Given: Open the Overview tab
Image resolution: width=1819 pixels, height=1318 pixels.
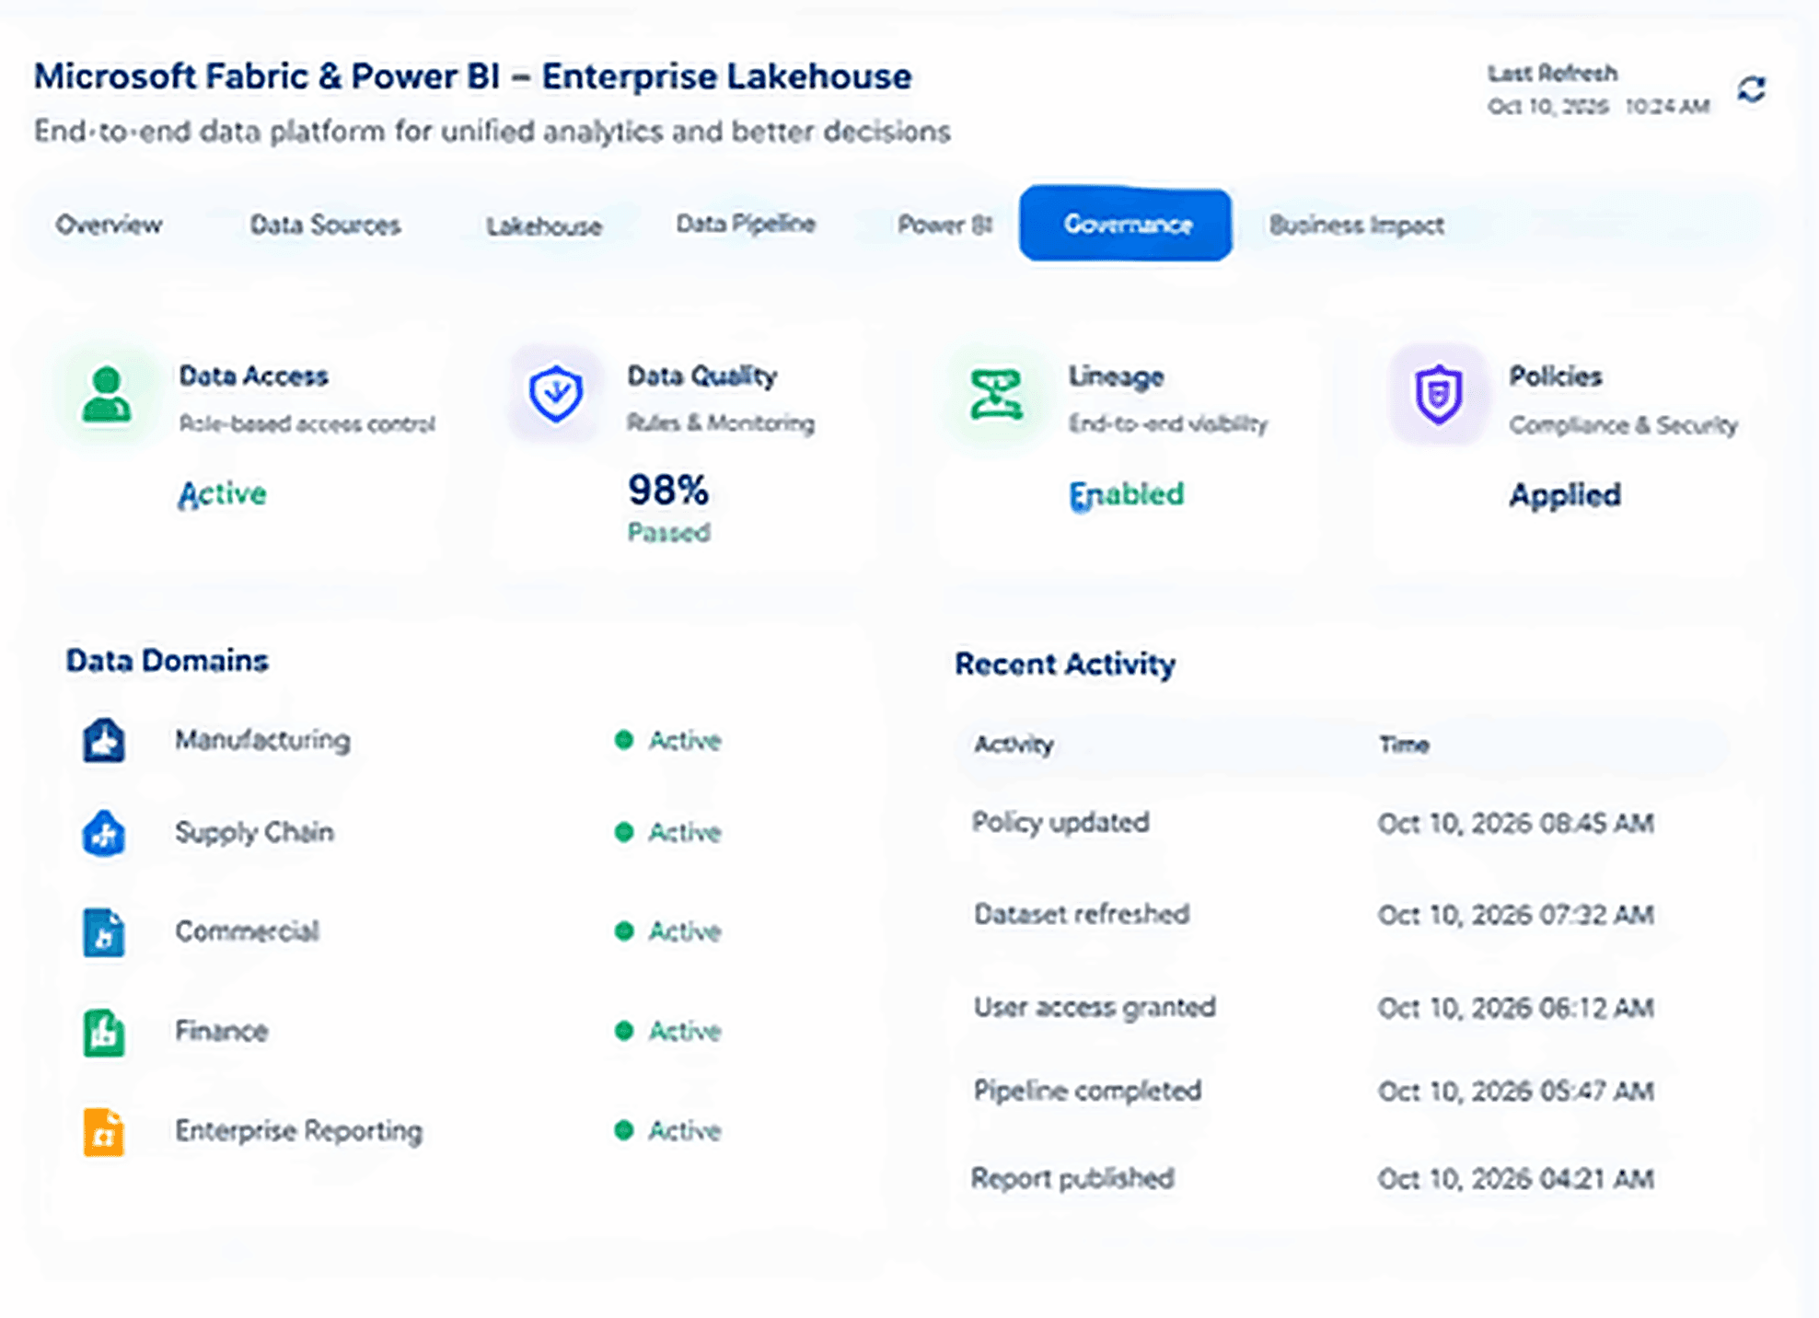Looking at the screenshot, I should point(109,225).
